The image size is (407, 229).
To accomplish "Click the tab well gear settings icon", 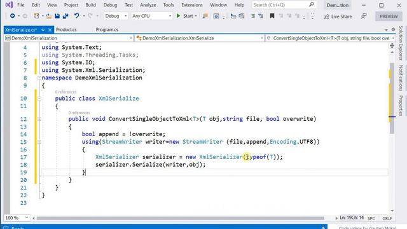I will coord(393,30).
